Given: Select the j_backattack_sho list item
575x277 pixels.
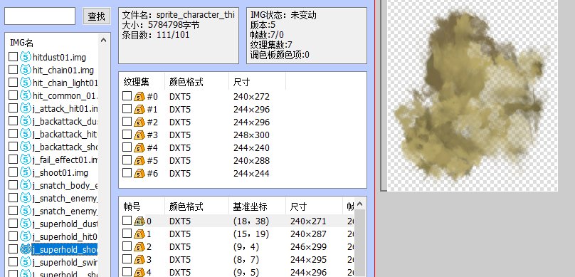Looking at the screenshot, I should [65, 147].
